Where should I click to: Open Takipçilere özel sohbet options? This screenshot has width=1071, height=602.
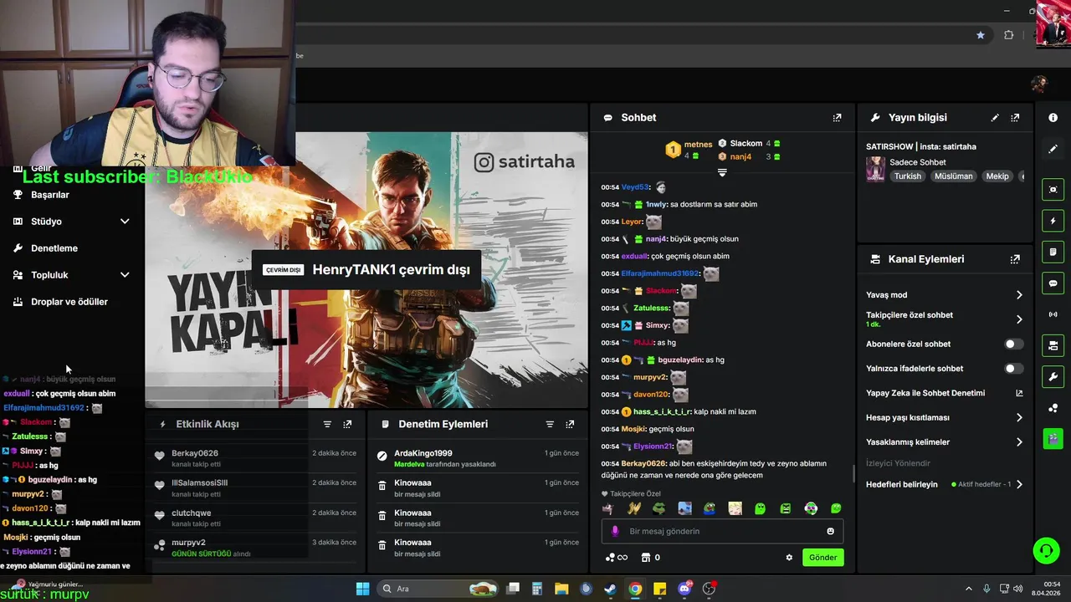(944, 319)
